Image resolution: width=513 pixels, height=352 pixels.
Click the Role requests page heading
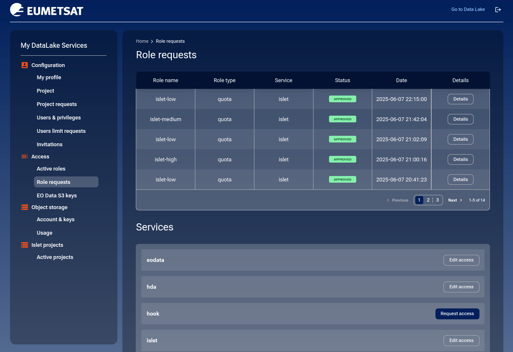pos(166,55)
